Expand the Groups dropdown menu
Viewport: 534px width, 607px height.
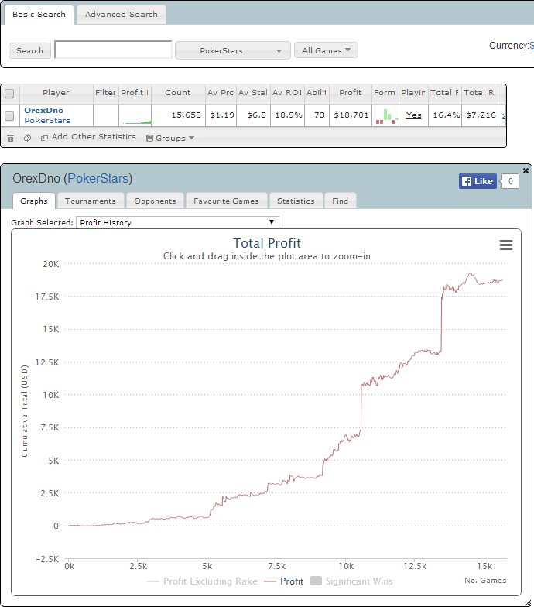[x=169, y=138]
